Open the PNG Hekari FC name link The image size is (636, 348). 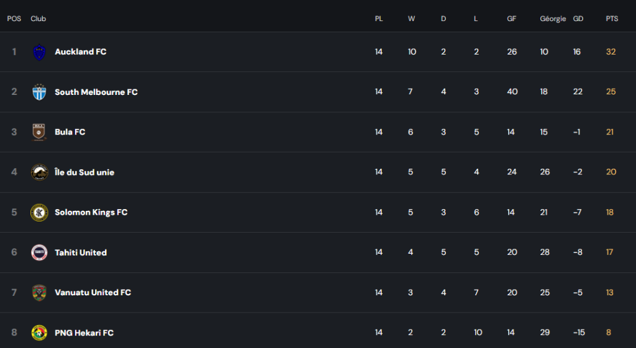[x=84, y=332]
